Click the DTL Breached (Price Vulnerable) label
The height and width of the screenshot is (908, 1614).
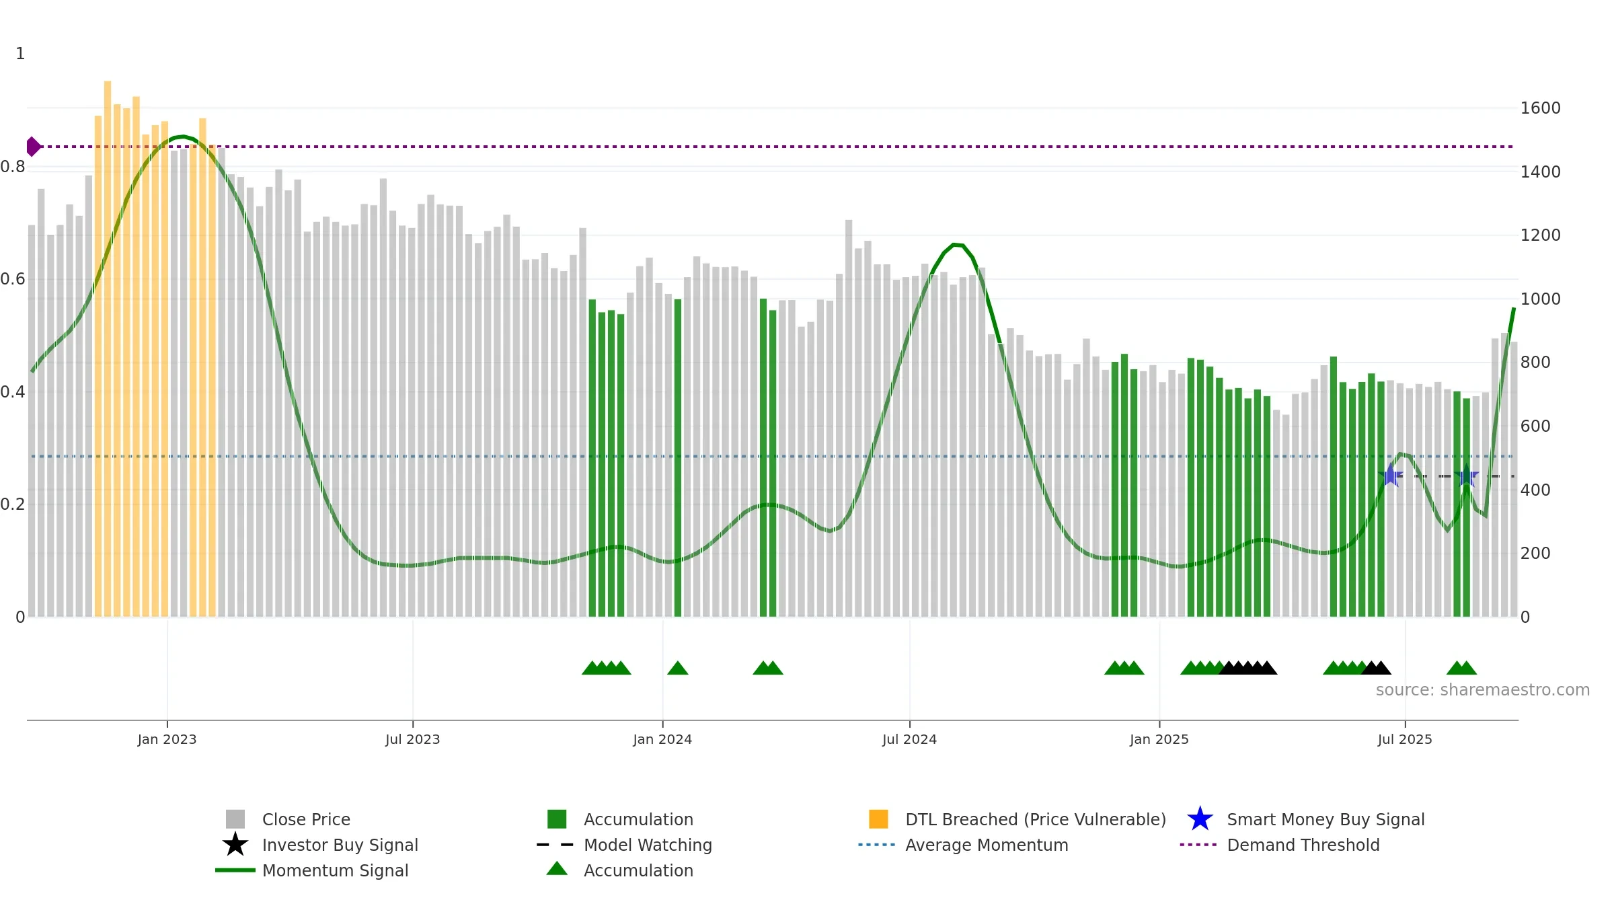tap(1036, 819)
